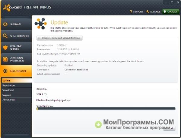The image size is (181, 138).
Task: Open Settings wrench icon
Action: click(x=148, y=12)
